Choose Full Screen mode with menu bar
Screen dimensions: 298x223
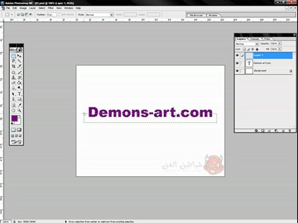coord(16,136)
